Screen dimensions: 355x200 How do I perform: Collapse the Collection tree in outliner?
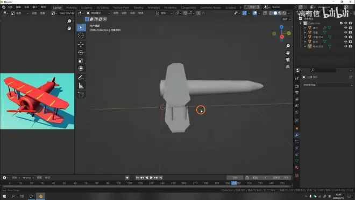tap(301, 23)
